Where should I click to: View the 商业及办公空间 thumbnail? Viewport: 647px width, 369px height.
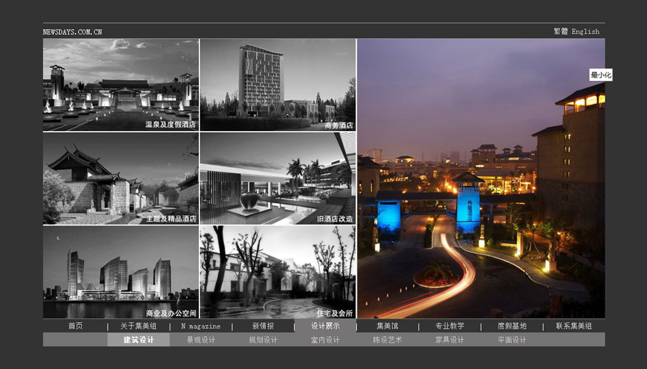(x=121, y=273)
